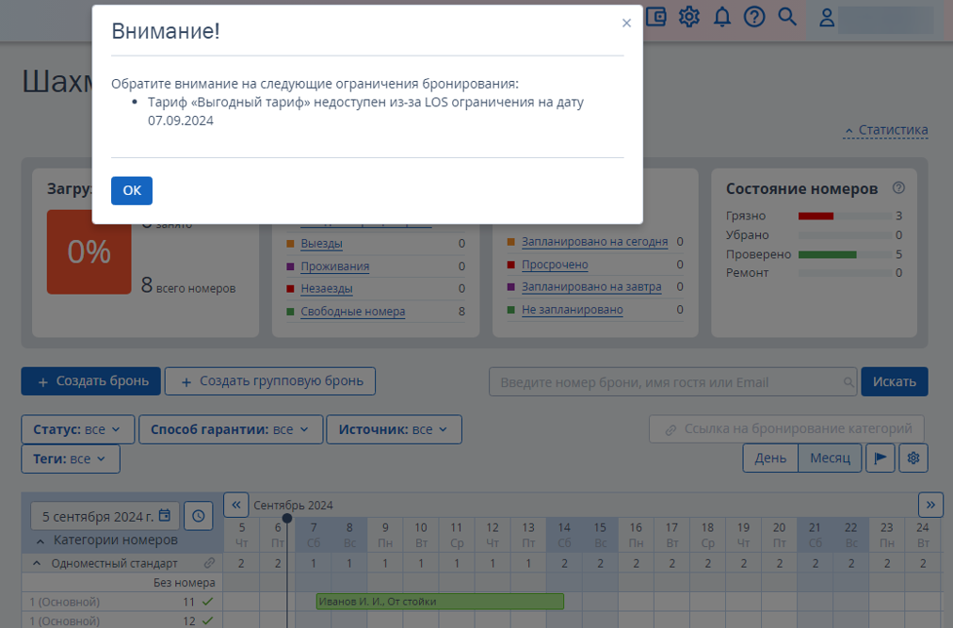This screenshot has height=628, width=953.
Task: Collapse the Статистика section
Action: pos(886,130)
